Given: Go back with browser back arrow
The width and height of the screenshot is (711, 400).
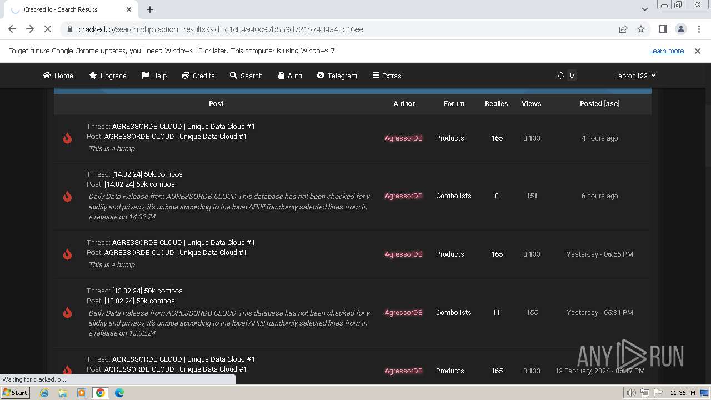Looking at the screenshot, I should (12, 29).
